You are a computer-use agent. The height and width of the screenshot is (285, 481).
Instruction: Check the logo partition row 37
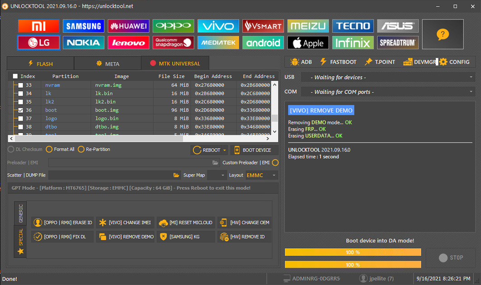pyautogui.click(x=20, y=118)
